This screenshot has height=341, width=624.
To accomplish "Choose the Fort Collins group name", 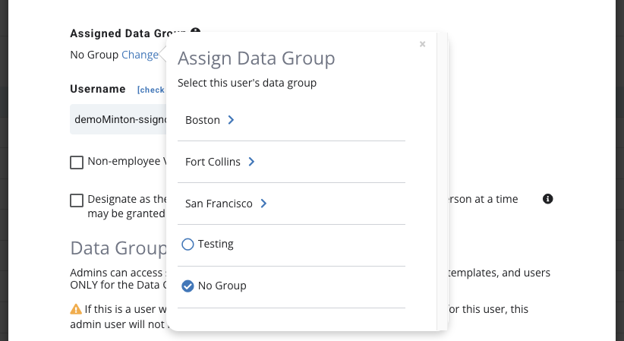I will coord(213,162).
